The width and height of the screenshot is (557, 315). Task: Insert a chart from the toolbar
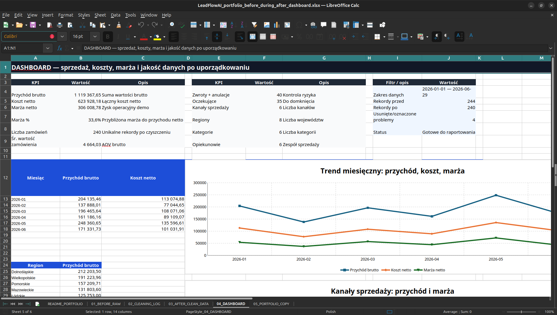277,25
